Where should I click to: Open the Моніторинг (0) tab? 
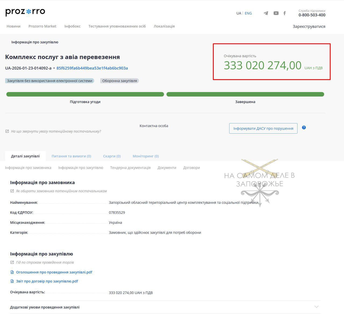pos(146,156)
